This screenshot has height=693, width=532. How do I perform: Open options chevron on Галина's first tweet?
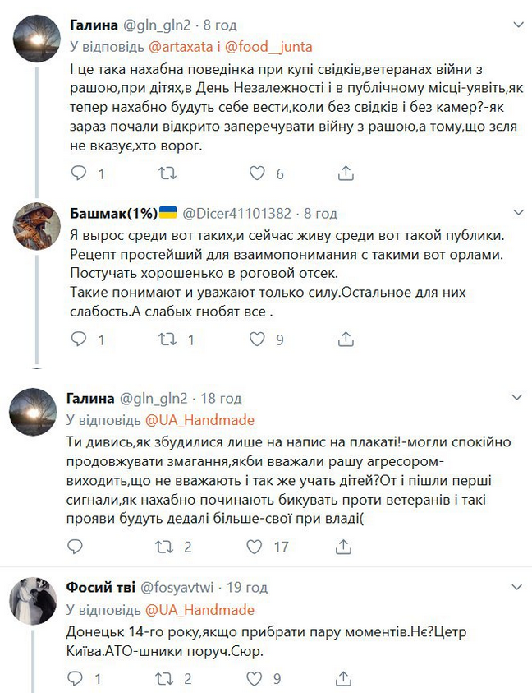pyautogui.click(x=518, y=25)
